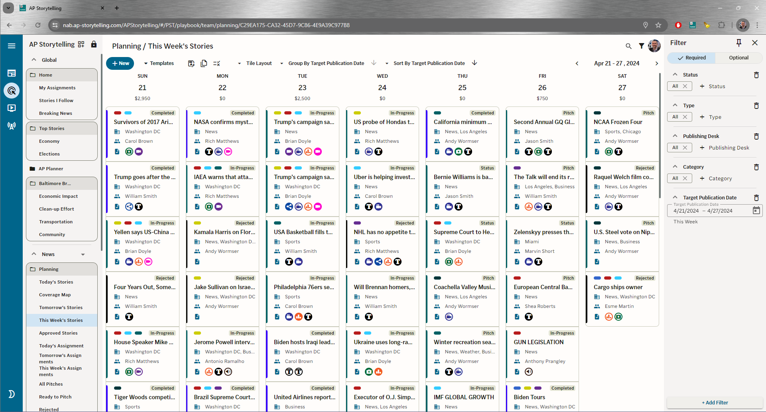Click the duplicate/copy icon next to Templates
The image size is (766, 412).
204,63
